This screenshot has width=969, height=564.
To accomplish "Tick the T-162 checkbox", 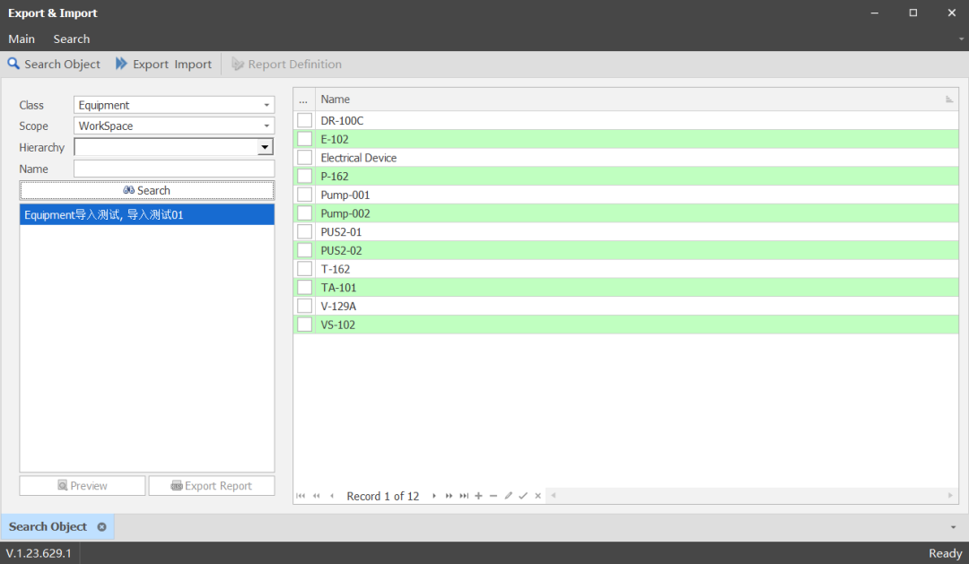I will coord(305,268).
